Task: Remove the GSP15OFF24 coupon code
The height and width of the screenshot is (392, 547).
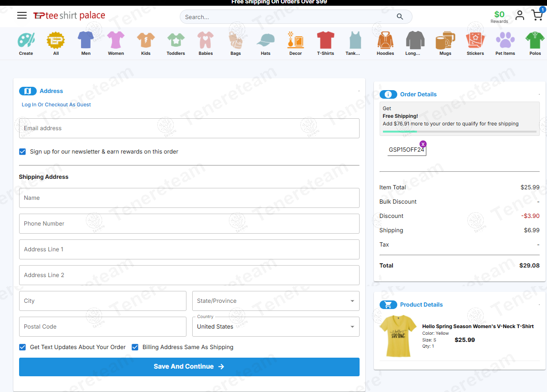Action: 423,144
